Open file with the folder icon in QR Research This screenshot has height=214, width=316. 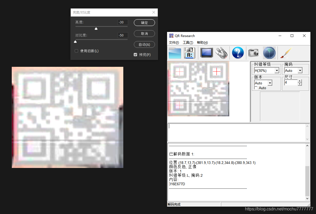[175, 53]
